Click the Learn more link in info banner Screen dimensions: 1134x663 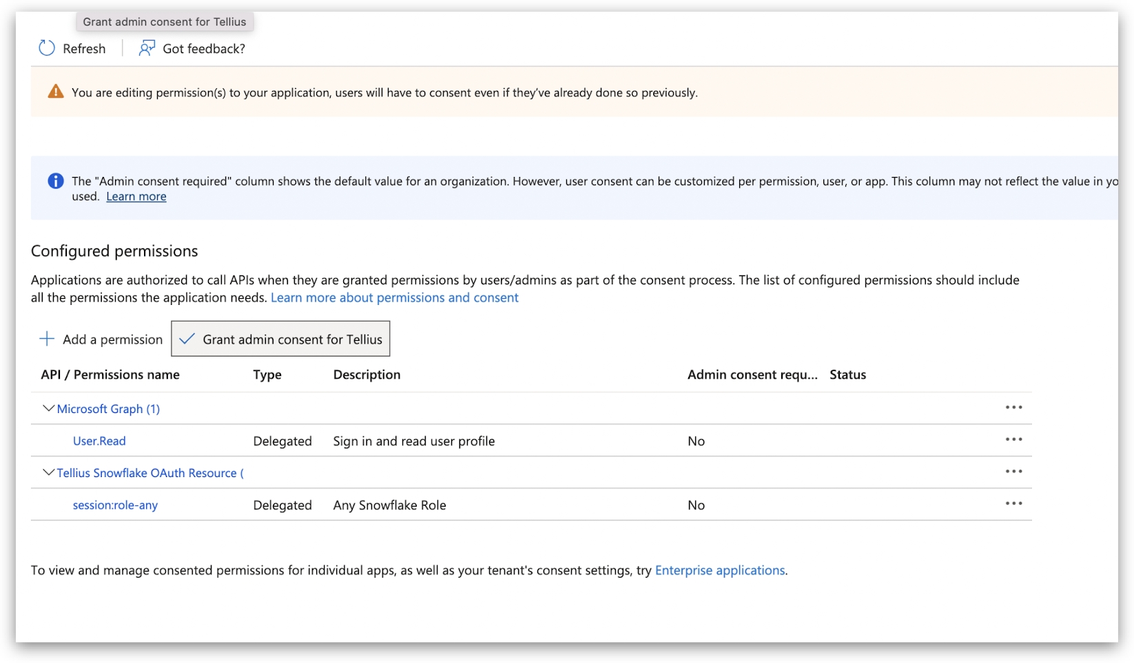click(x=136, y=197)
